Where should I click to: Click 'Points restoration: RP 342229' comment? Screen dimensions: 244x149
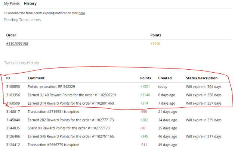[x=51, y=86]
